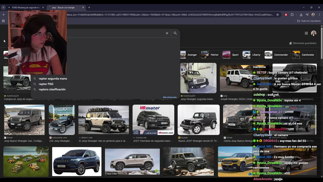Viewport: 323px width, 182px height.
Task: Open the blue Jeep Compass image
Action: coord(77,162)
